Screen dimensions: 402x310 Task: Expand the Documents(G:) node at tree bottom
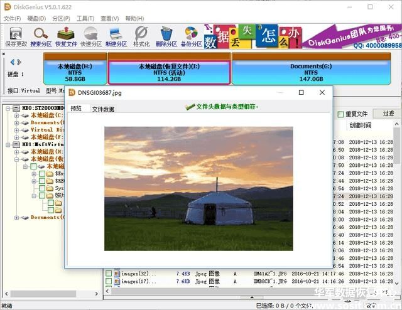16,217
